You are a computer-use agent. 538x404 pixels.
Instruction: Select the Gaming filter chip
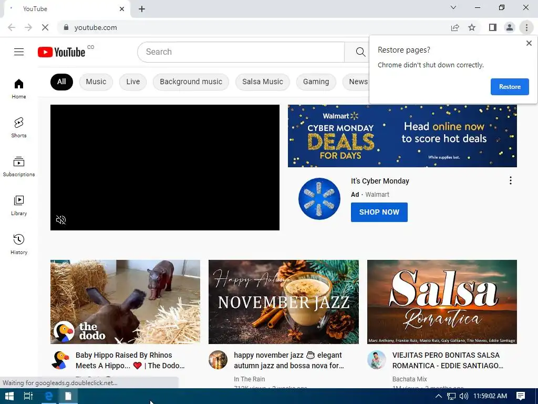click(316, 82)
